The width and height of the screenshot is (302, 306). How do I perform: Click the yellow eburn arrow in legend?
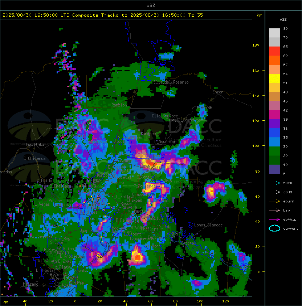click(274, 201)
